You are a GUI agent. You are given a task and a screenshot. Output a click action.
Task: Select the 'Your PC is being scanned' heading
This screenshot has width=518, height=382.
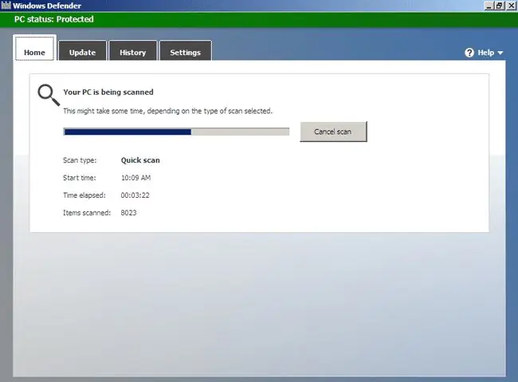tap(108, 92)
